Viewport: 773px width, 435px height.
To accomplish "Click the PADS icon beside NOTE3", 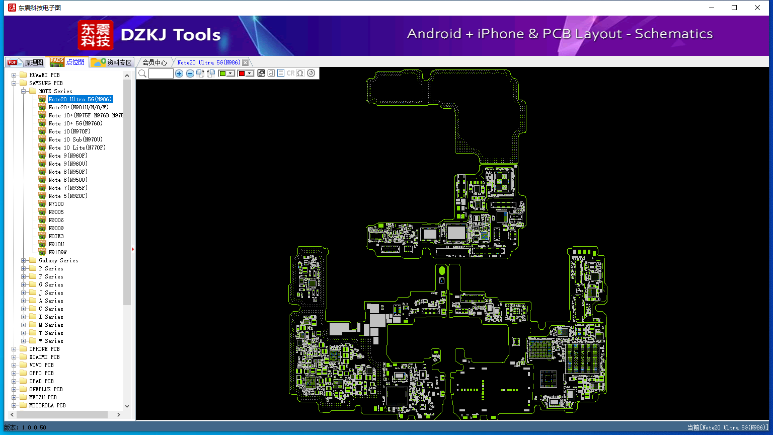I will (x=42, y=236).
